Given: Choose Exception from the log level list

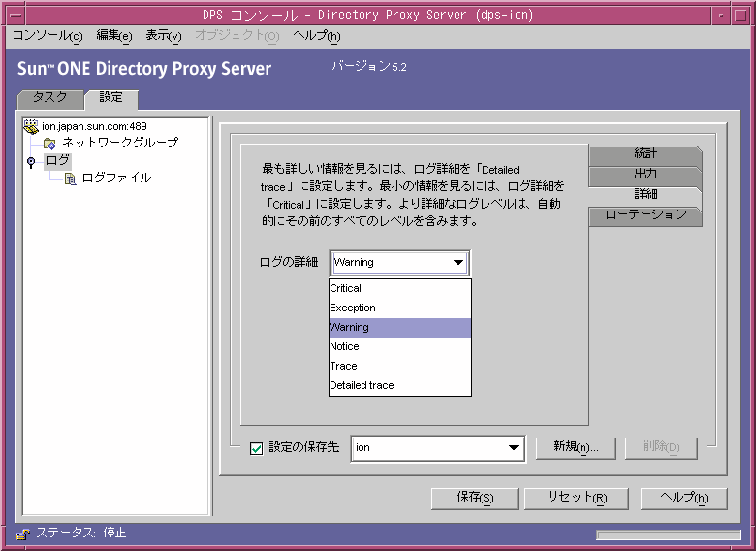Looking at the screenshot, I should 399,308.
